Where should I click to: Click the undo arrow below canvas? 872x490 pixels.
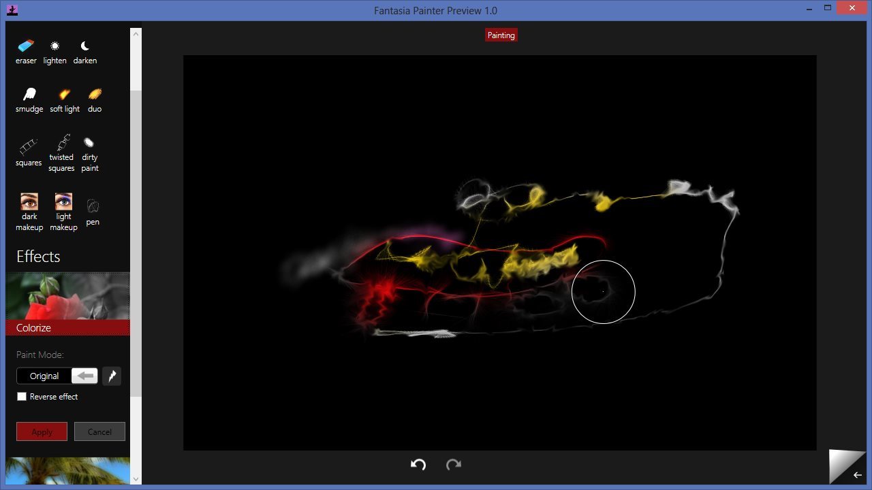point(418,464)
